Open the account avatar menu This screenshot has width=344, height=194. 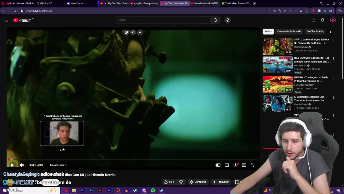pos(333,20)
